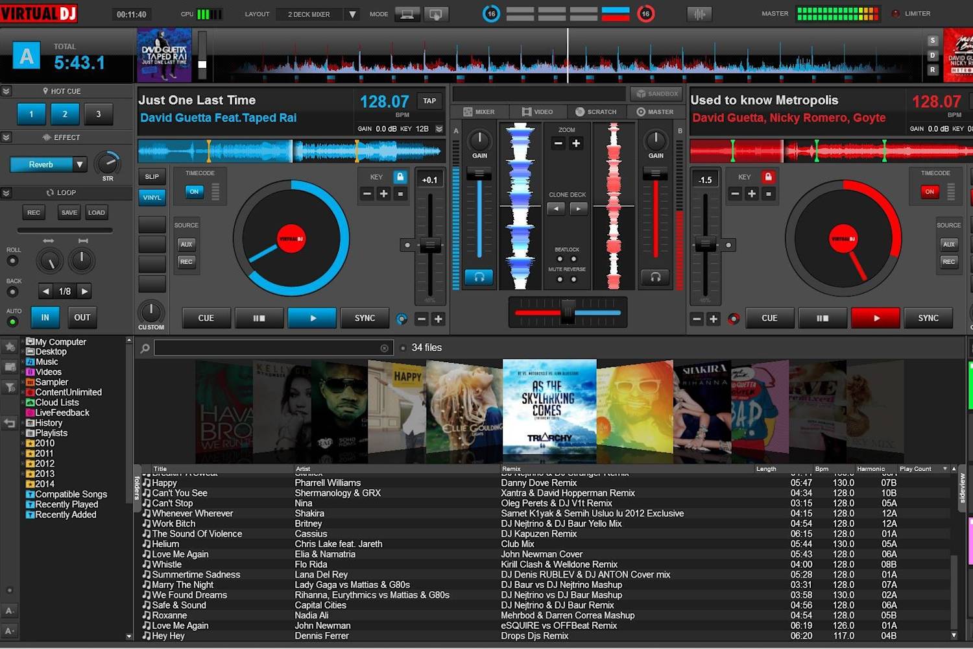Enable SLIP mode on deck A

click(x=151, y=176)
